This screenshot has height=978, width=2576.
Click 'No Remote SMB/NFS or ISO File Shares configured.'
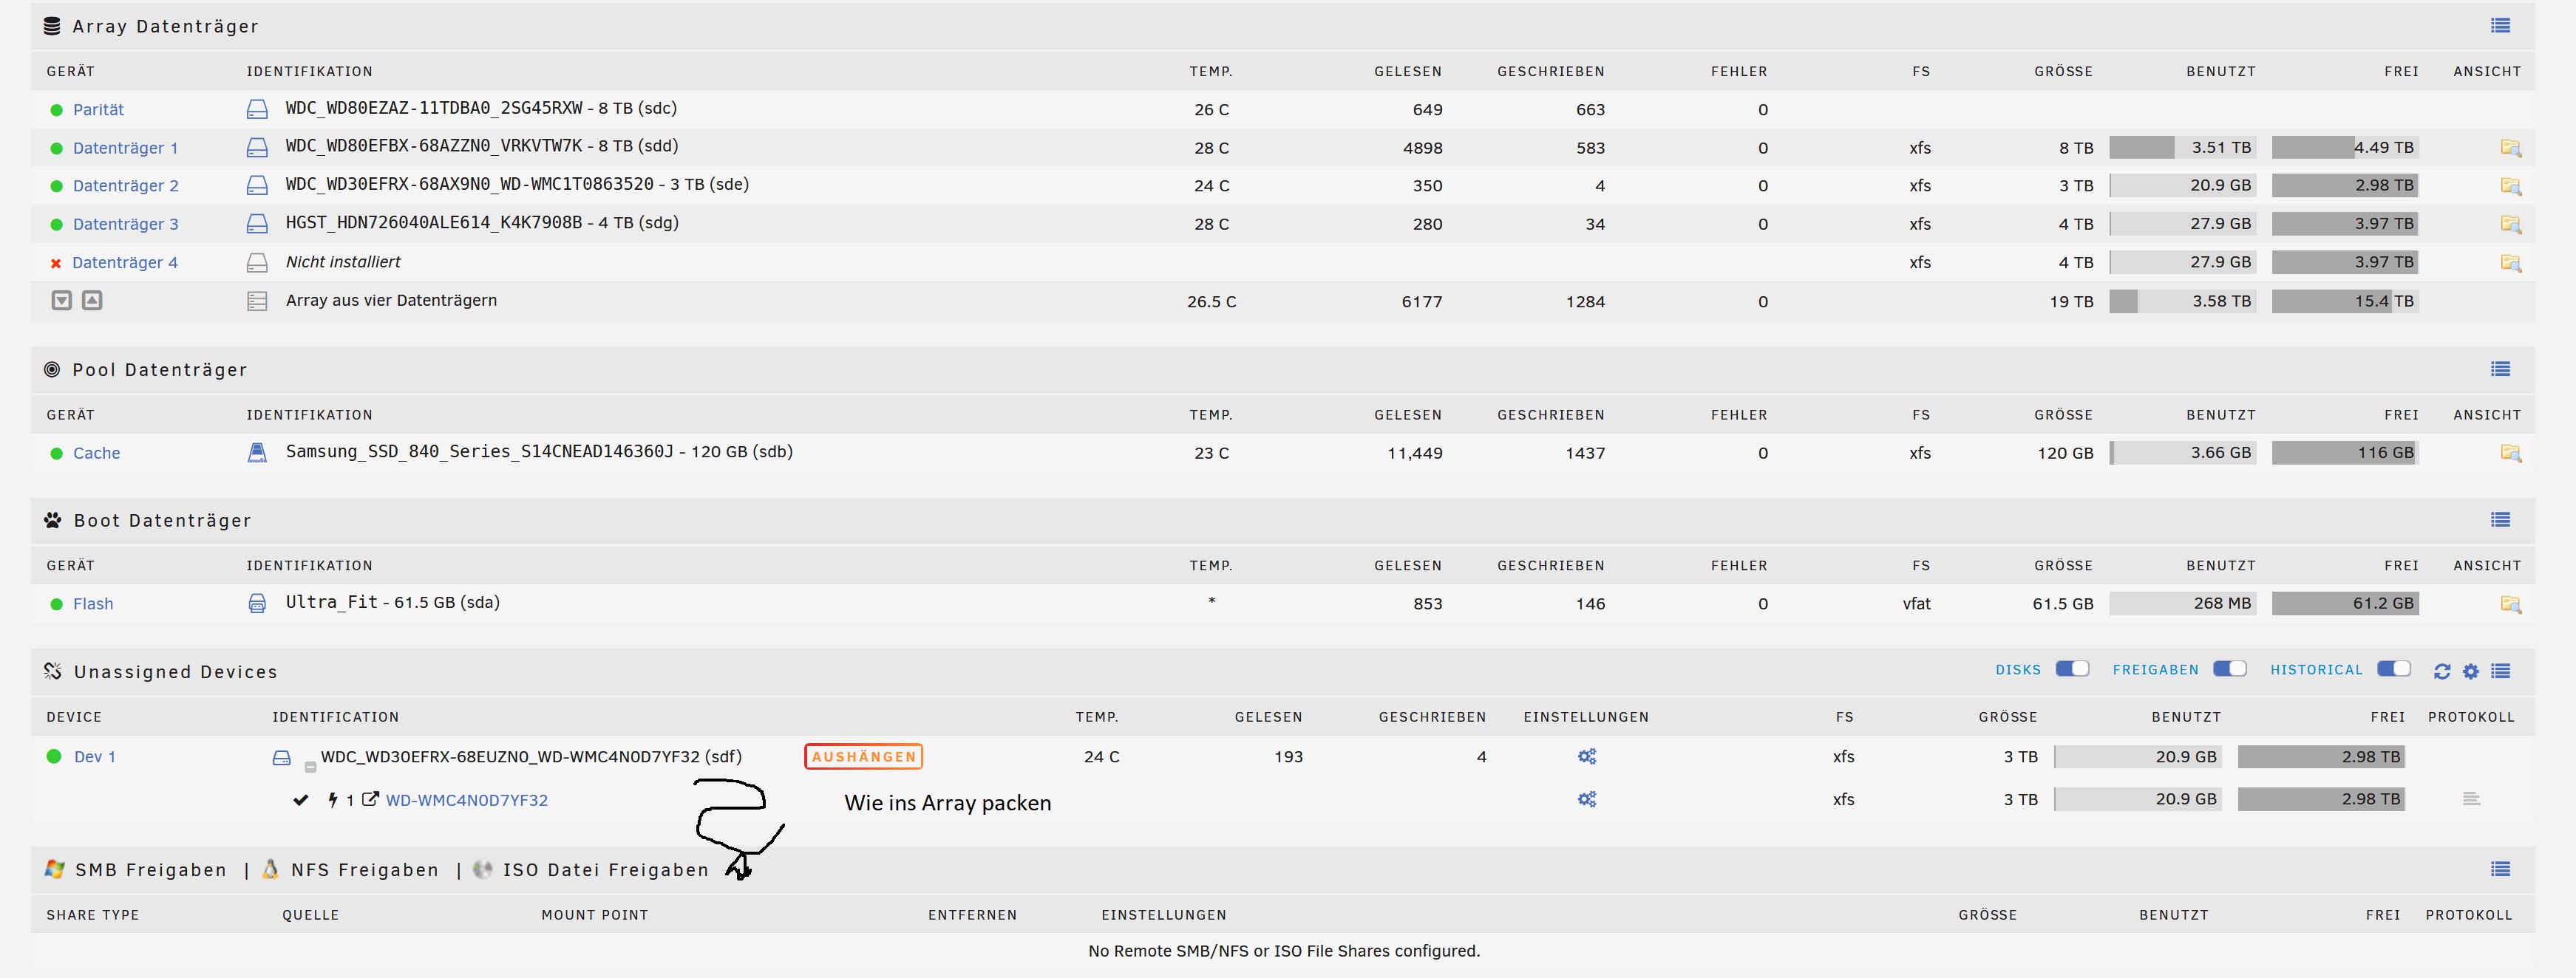click(1284, 951)
